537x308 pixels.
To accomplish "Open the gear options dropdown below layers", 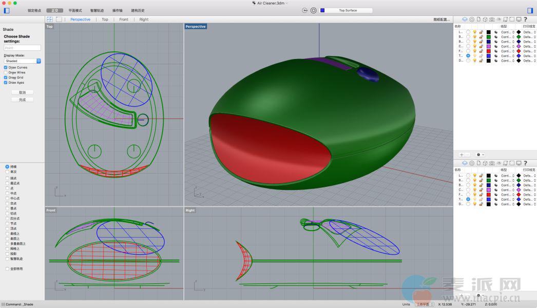I will pos(481,155).
